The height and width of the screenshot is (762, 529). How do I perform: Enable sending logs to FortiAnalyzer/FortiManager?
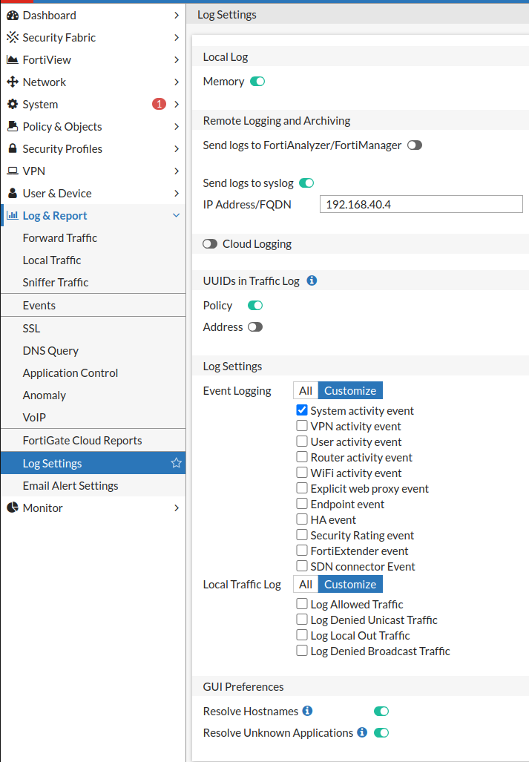[x=415, y=145]
